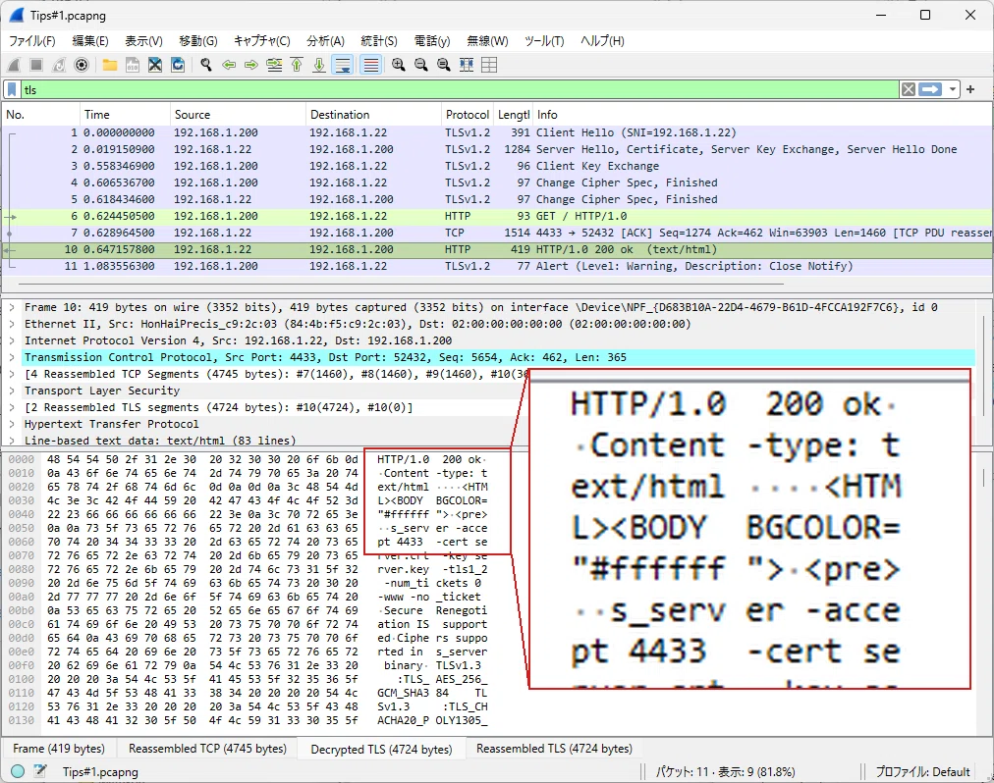Screen dimensions: 994x783
Task: Toggle auto-scroll during live capture
Action: pyautogui.click(x=343, y=65)
